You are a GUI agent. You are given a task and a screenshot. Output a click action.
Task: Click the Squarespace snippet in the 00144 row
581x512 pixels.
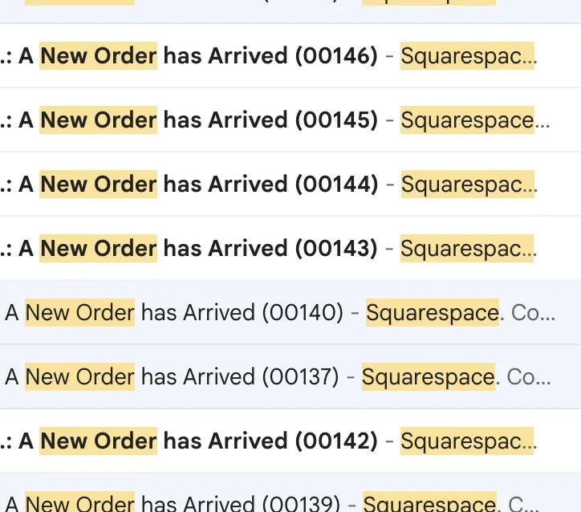tap(465, 185)
